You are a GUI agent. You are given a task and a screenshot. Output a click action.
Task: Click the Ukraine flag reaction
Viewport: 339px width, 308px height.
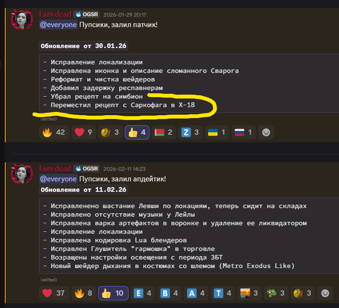[x=217, y=132]
